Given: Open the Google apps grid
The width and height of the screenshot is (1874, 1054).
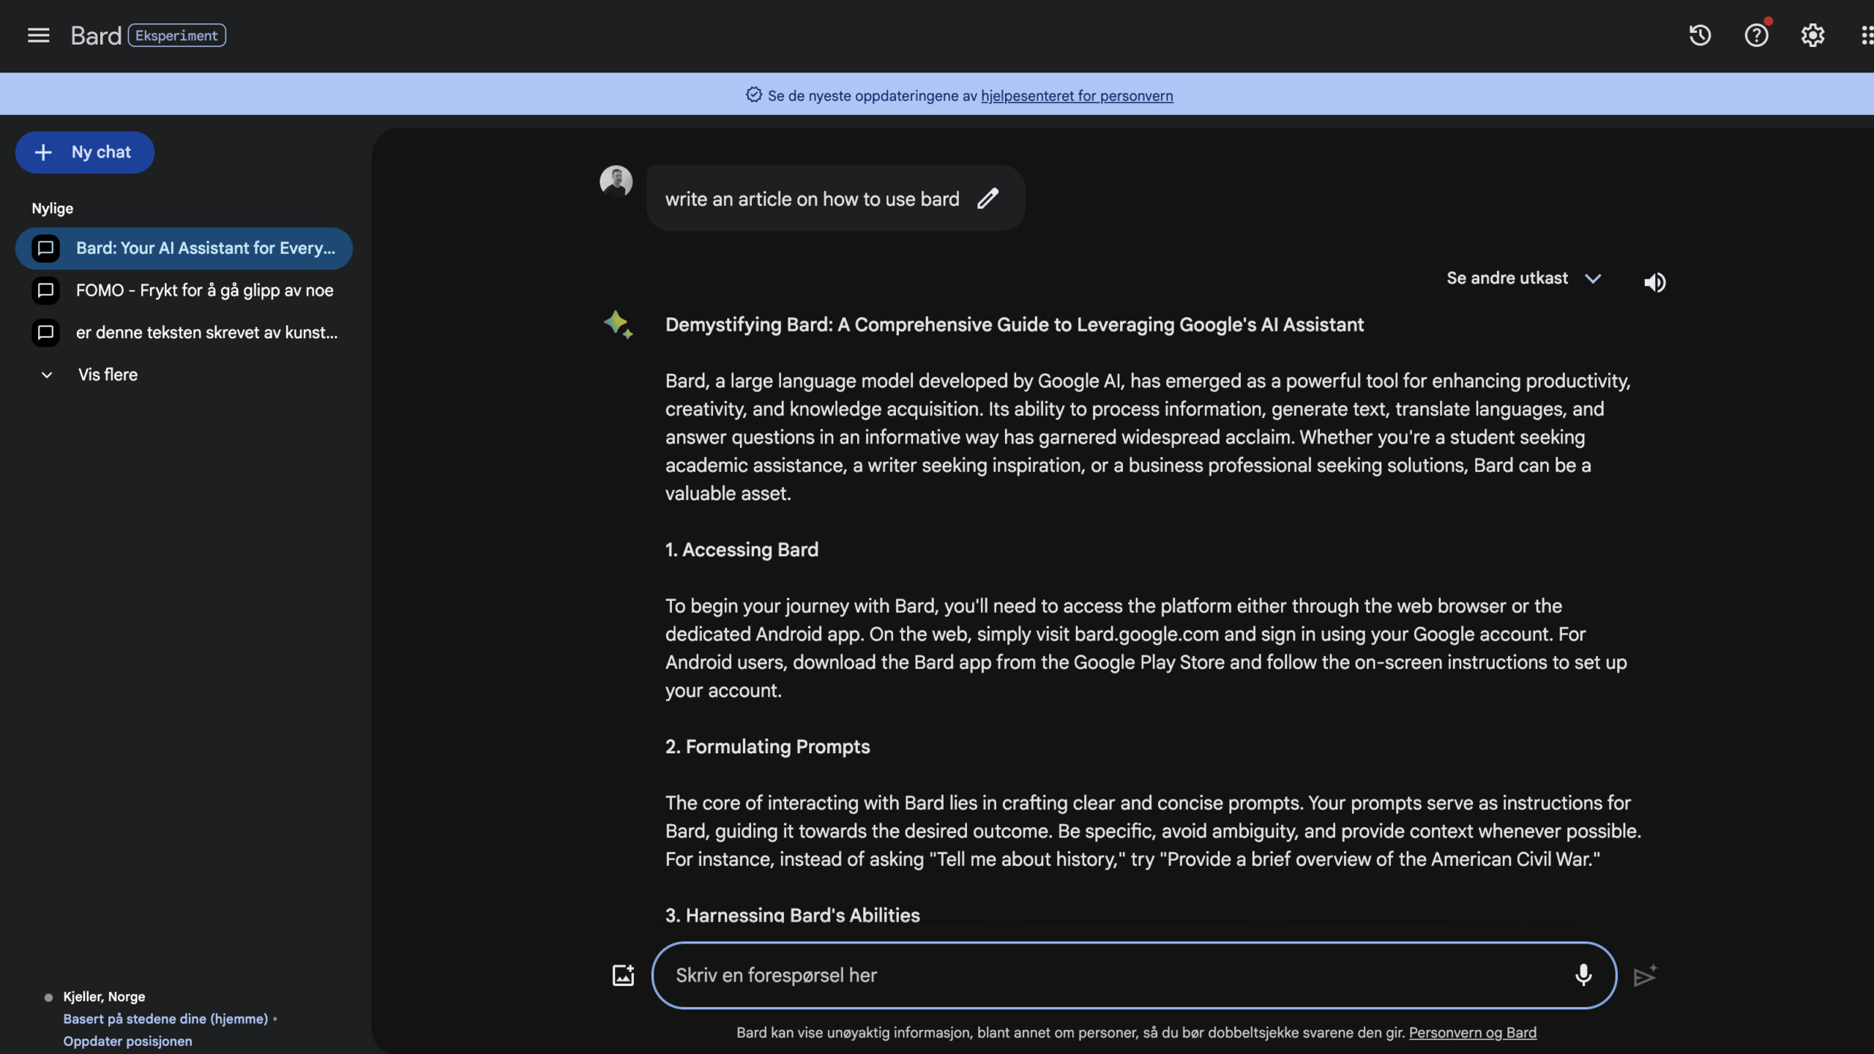Looking at the screenshot, I should [x=1865, y=35].
